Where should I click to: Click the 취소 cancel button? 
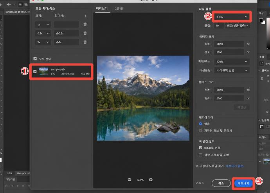tap(221, 183)
